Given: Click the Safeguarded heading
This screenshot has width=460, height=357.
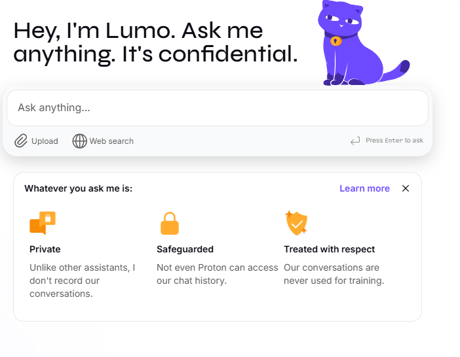Looking at the screenshot, I should pos(185,249).
